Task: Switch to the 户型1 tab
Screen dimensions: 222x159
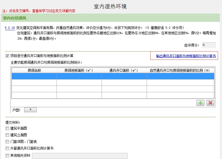Action: (17, 110)
